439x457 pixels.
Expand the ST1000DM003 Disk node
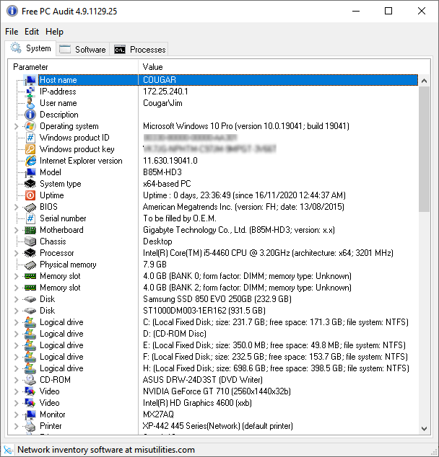click(x=17, y=311)
